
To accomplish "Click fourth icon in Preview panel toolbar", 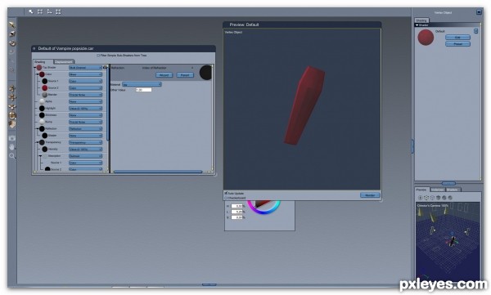I will [438, 198].
